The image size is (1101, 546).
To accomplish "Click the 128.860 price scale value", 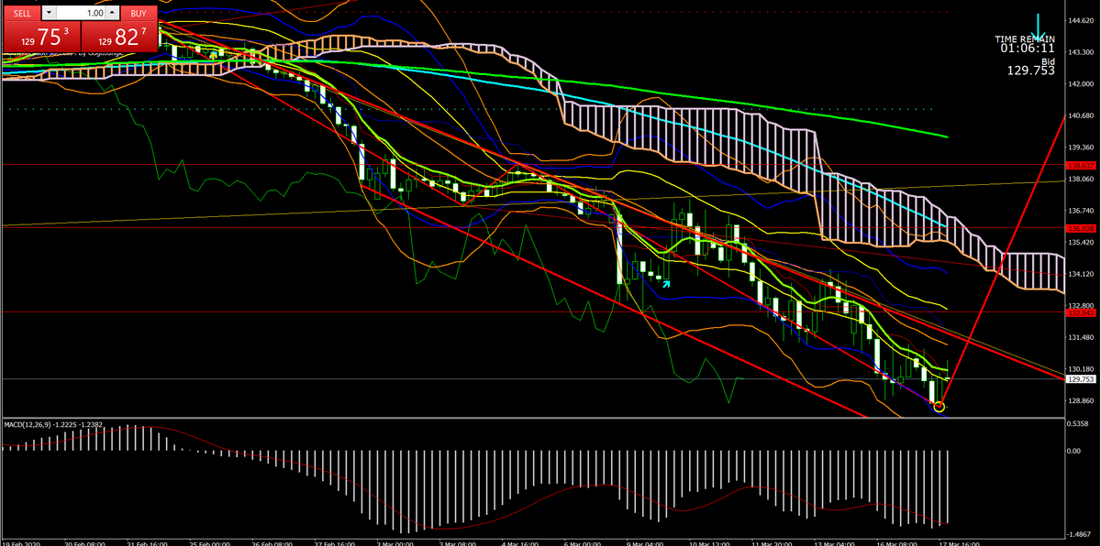I will [x=1080, y=400].
